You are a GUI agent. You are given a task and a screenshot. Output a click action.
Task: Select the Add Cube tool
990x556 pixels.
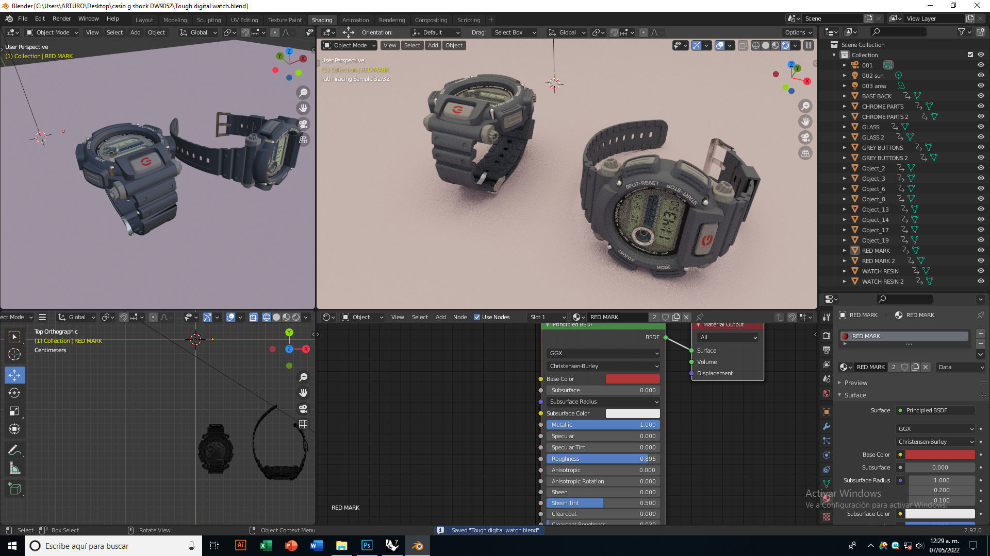pos(14,489)
